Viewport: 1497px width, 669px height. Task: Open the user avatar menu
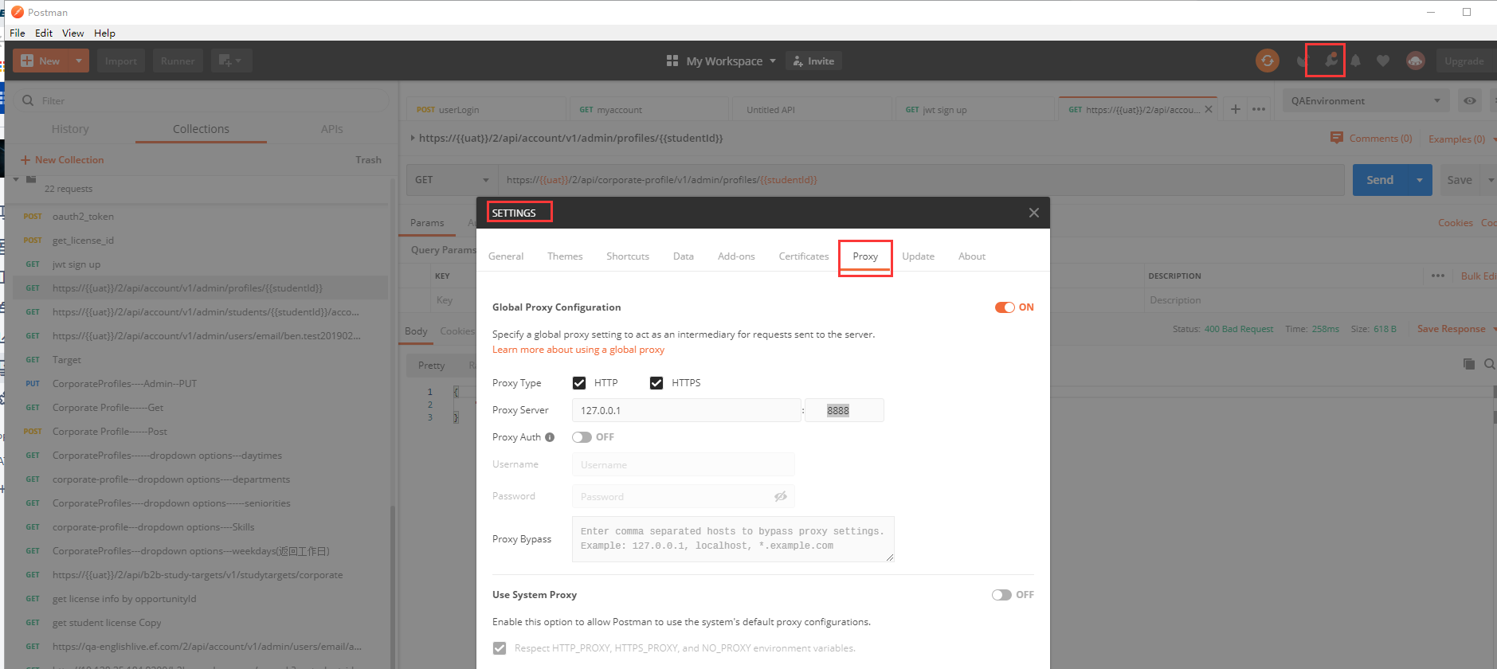point(1416,61)
